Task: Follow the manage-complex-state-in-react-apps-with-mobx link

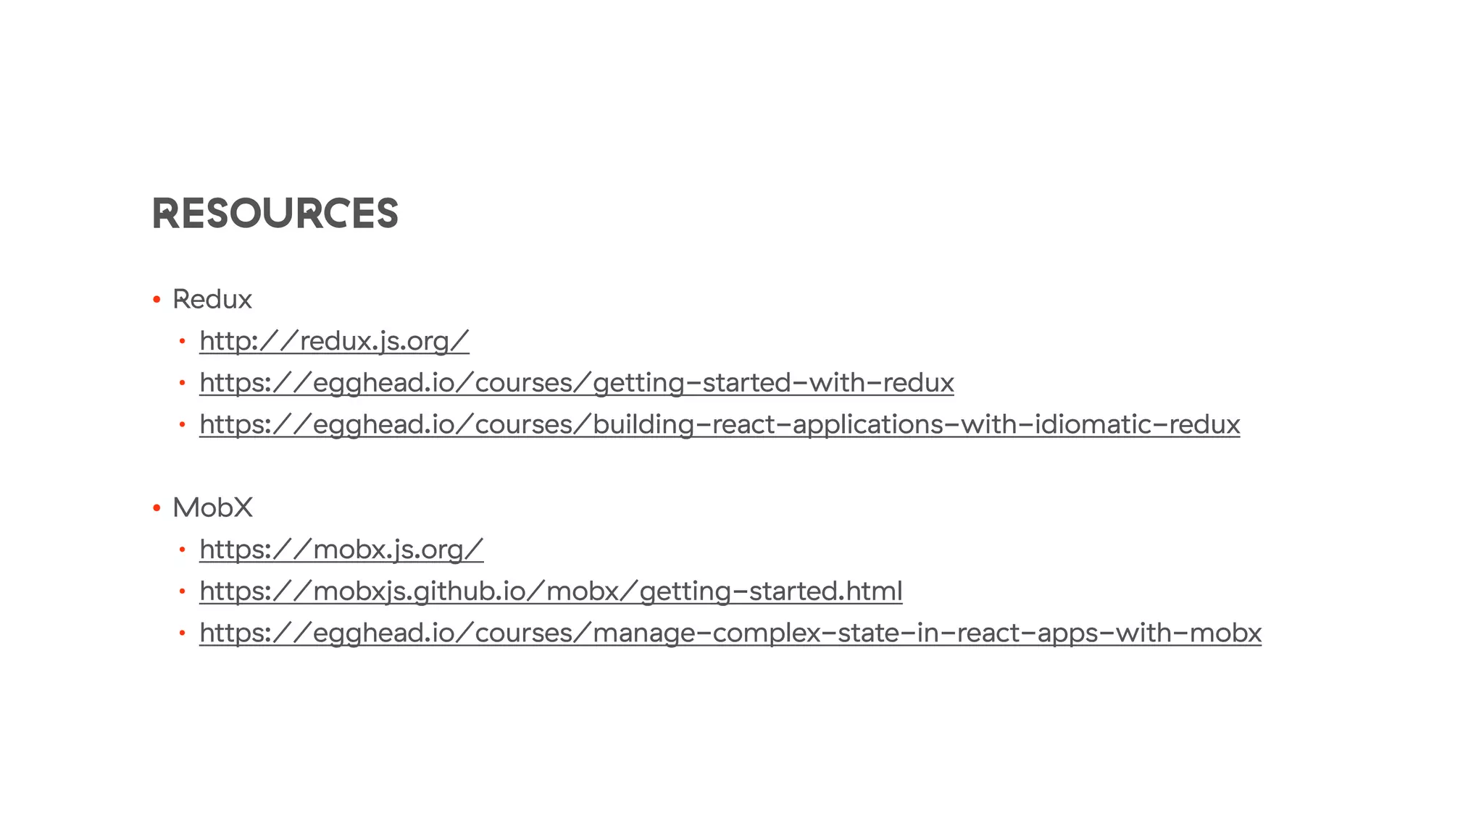Action: tap(730, 633)
